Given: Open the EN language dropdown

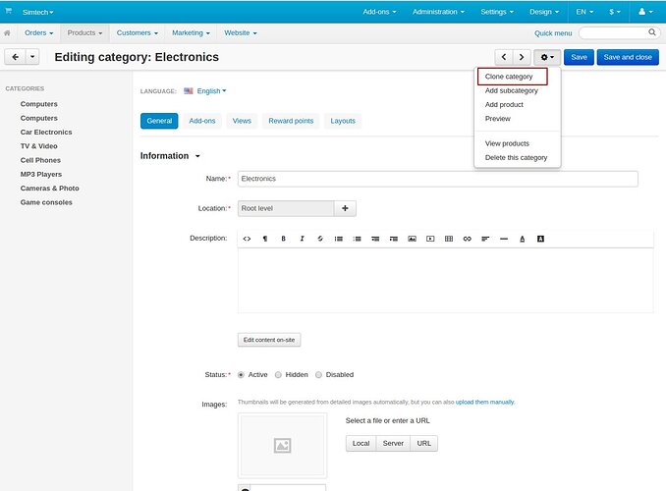Looking at the screenshot, I should (x=584, y=12).
